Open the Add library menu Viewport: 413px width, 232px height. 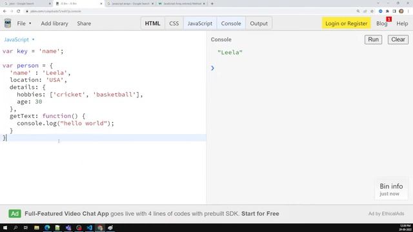(54, 23)
